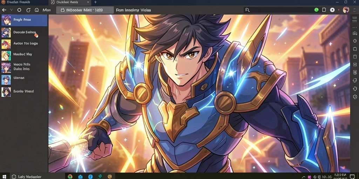
Task: Open the profile avatar in toolbar
Action: pos(346,10)
